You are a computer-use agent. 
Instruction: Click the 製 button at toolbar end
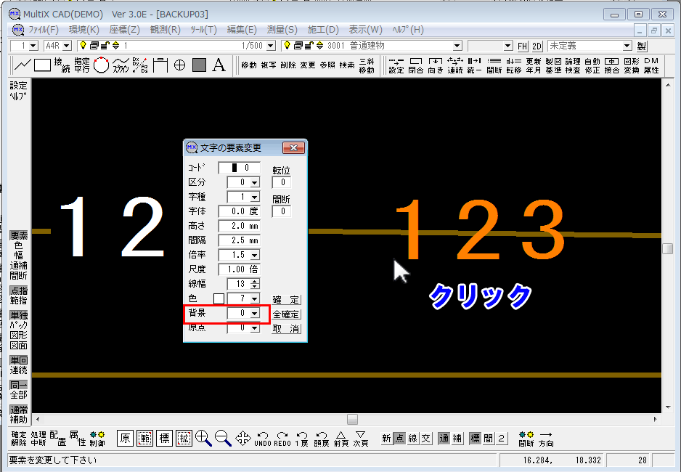tap(642, 46)
